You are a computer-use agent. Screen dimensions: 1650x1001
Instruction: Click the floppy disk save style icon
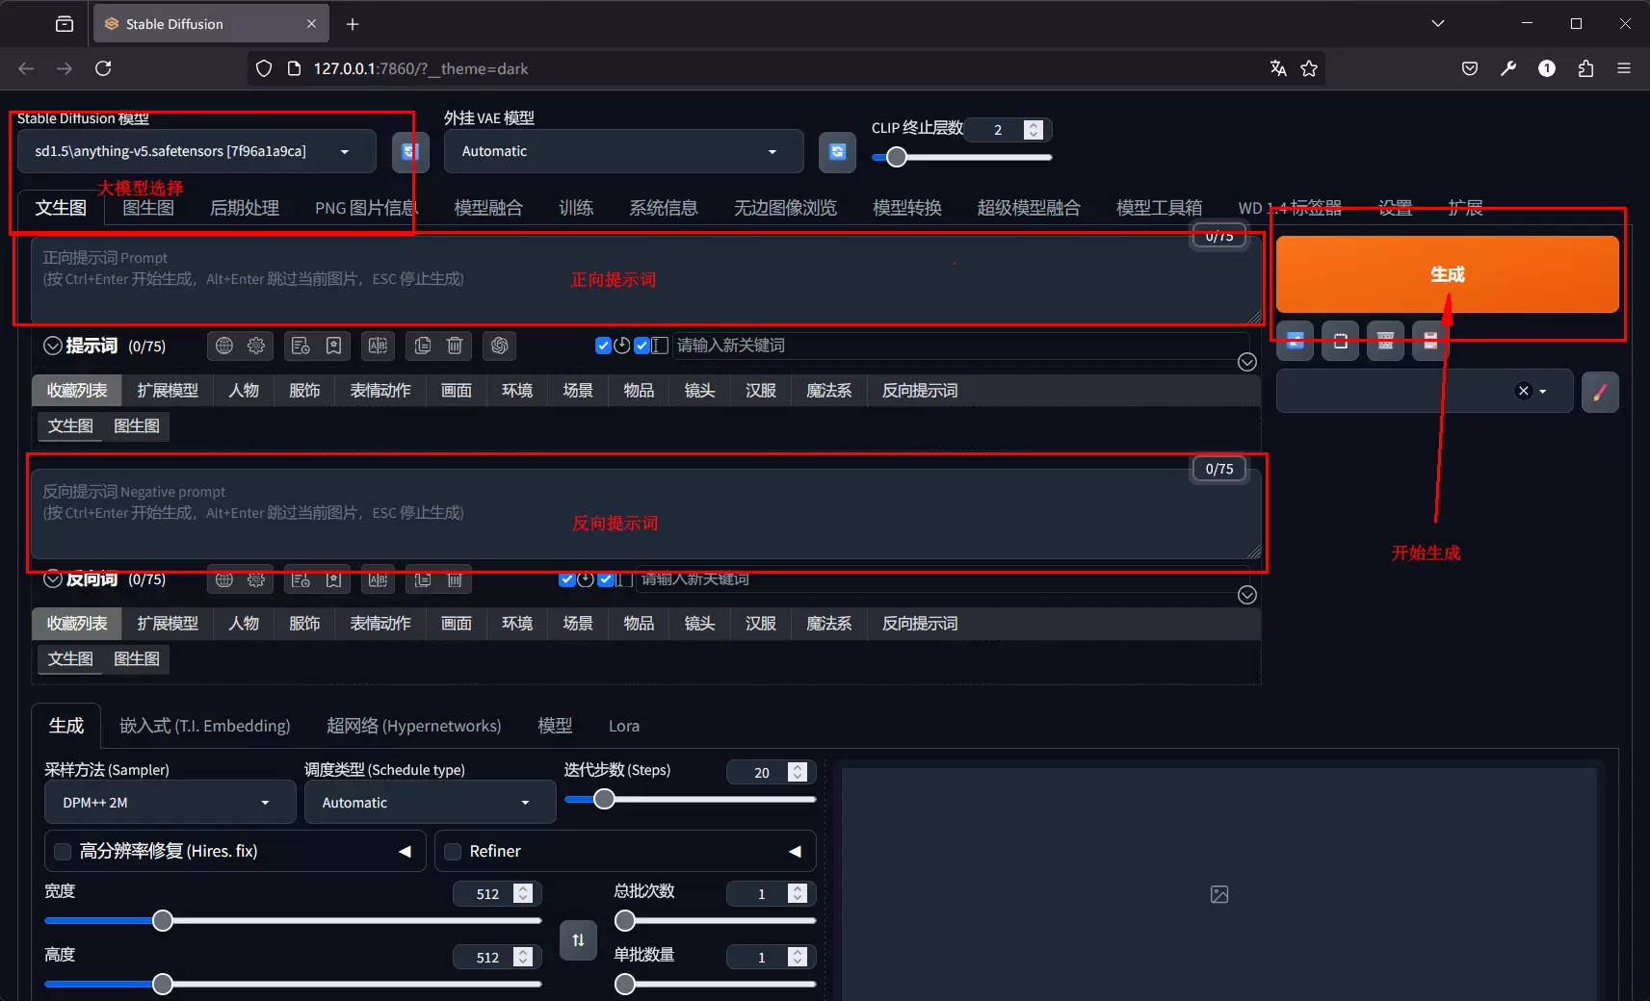point(1430,341)
